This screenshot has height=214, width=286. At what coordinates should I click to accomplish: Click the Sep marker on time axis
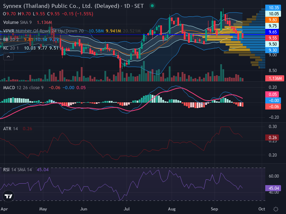[214, 209]
